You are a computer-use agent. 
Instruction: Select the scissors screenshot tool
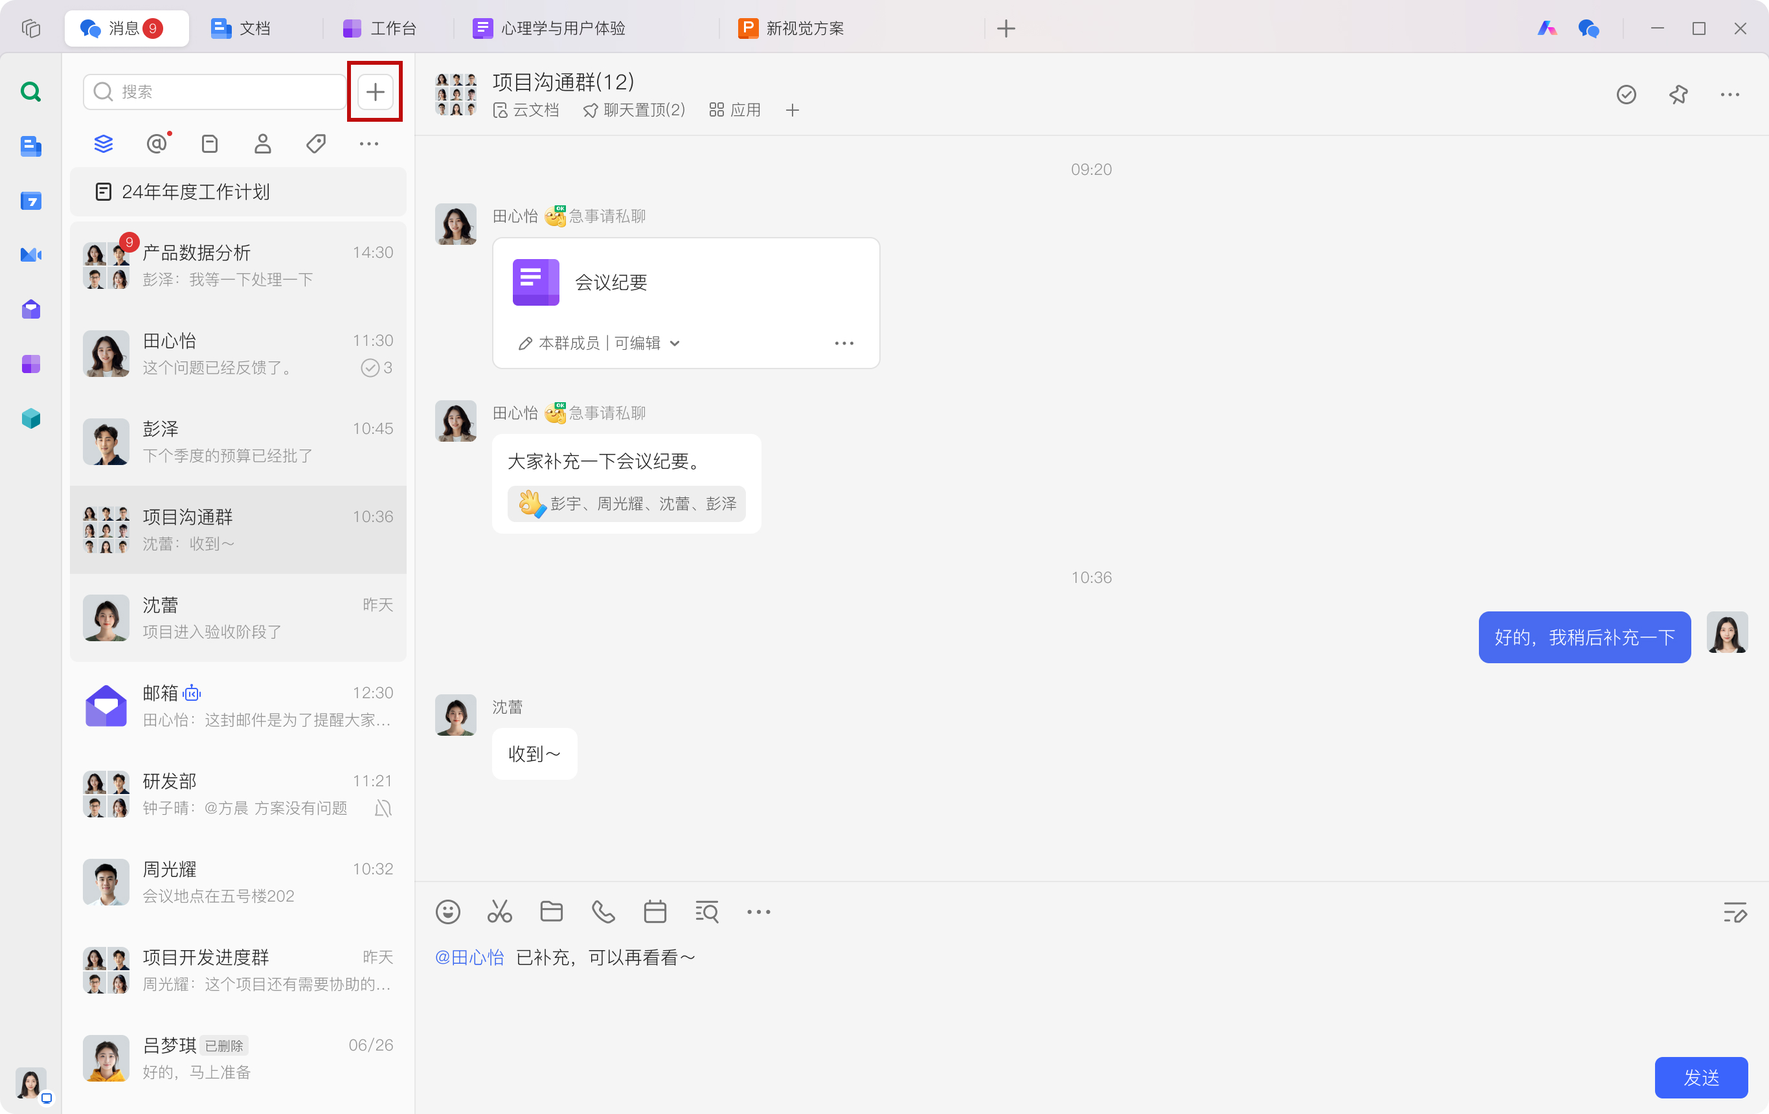pyautogui.click(x=499, y=912)
